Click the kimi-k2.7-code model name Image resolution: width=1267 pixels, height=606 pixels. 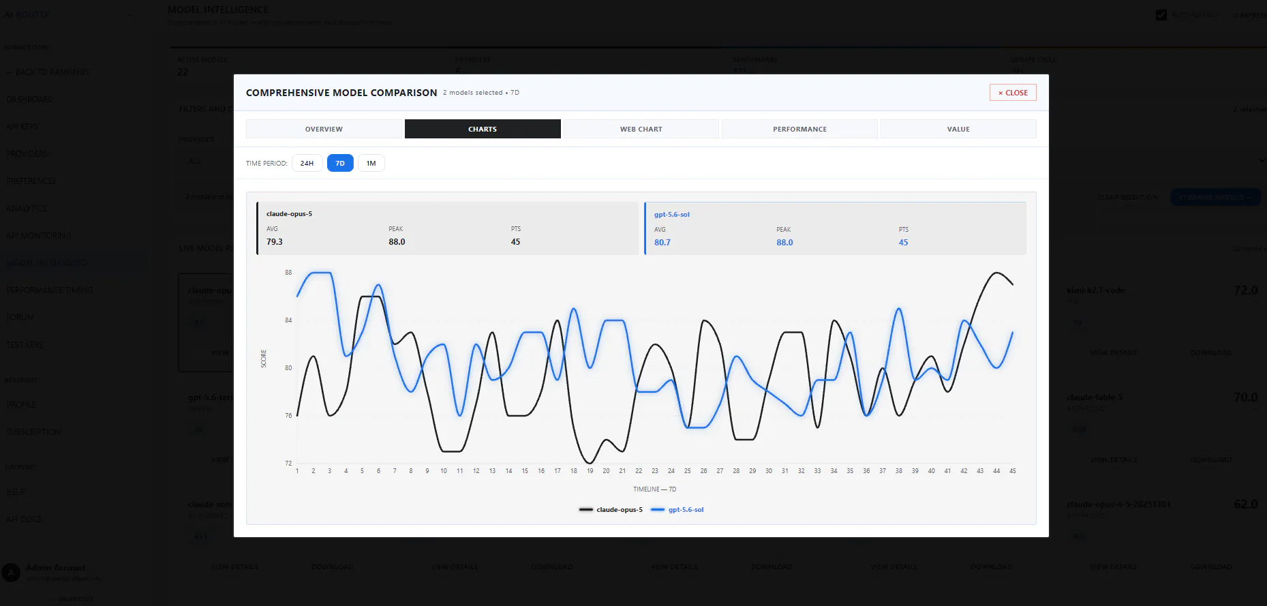tap(1096, 290)
